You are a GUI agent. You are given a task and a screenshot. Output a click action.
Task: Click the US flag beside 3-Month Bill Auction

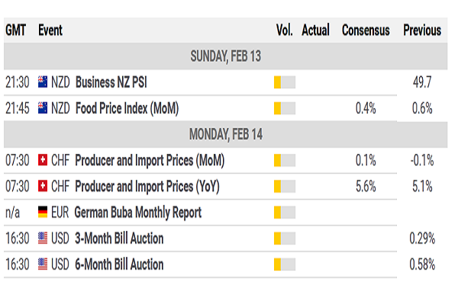(42, 239)
